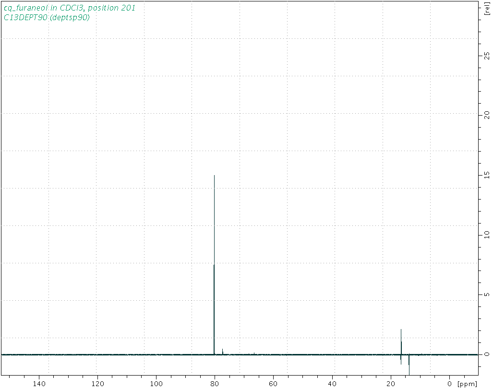Viewport: 493px width, 389px height.
Task: Click the 5 value on intensity axis
Action: point(487,295)
